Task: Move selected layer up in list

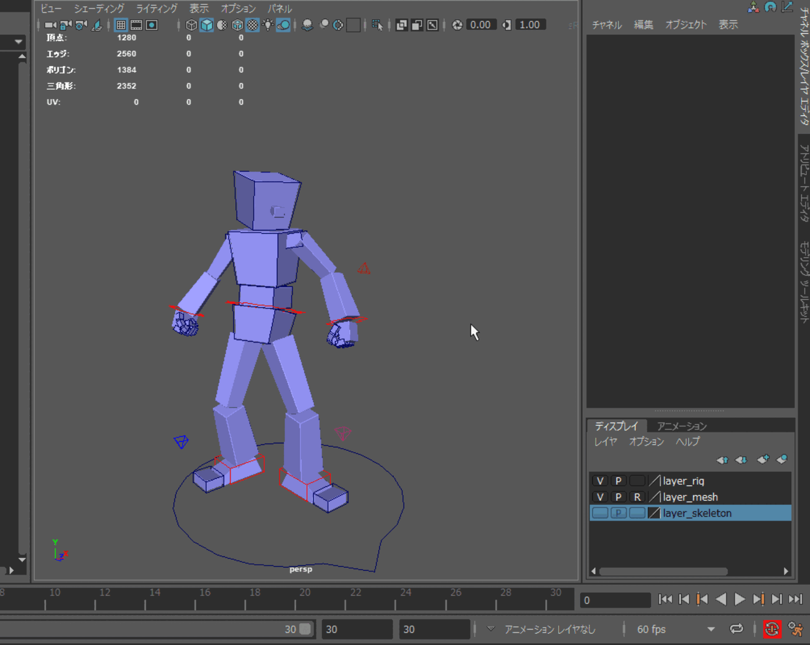Action: pyautogui.click(x=722, y=459)
